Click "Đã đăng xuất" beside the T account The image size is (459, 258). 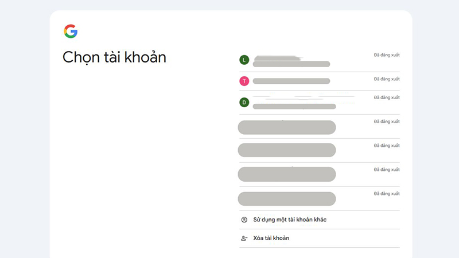386,79
